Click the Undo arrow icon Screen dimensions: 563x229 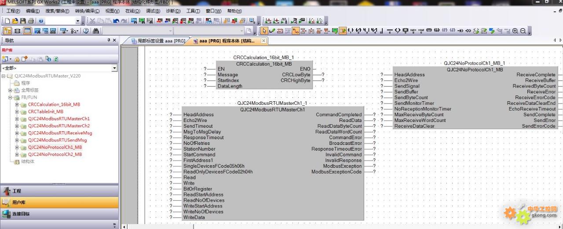[116, 21]
